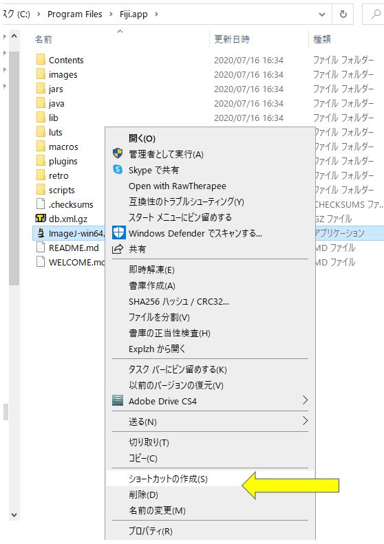Select Explzh から開く

(157, 349)
